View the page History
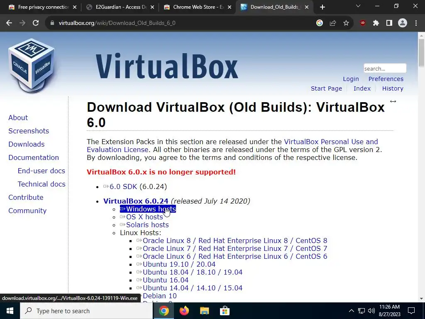This screenshot has height=319, width=425. pos(393,88)
